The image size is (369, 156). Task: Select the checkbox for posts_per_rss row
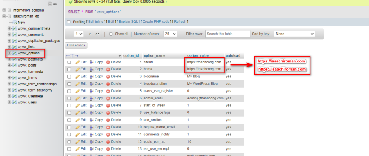click(x=69, y=142)
